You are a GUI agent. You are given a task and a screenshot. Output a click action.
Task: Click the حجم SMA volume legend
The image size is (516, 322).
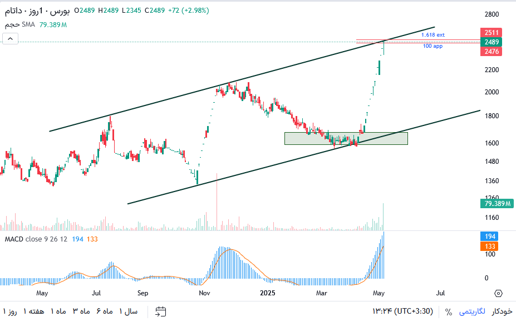[x=19, y=24]
